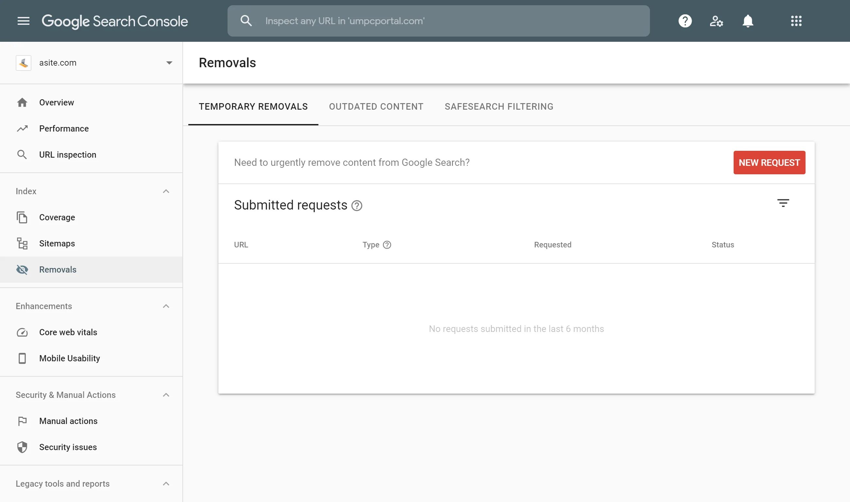Open the notifications bell

[748, 21]
